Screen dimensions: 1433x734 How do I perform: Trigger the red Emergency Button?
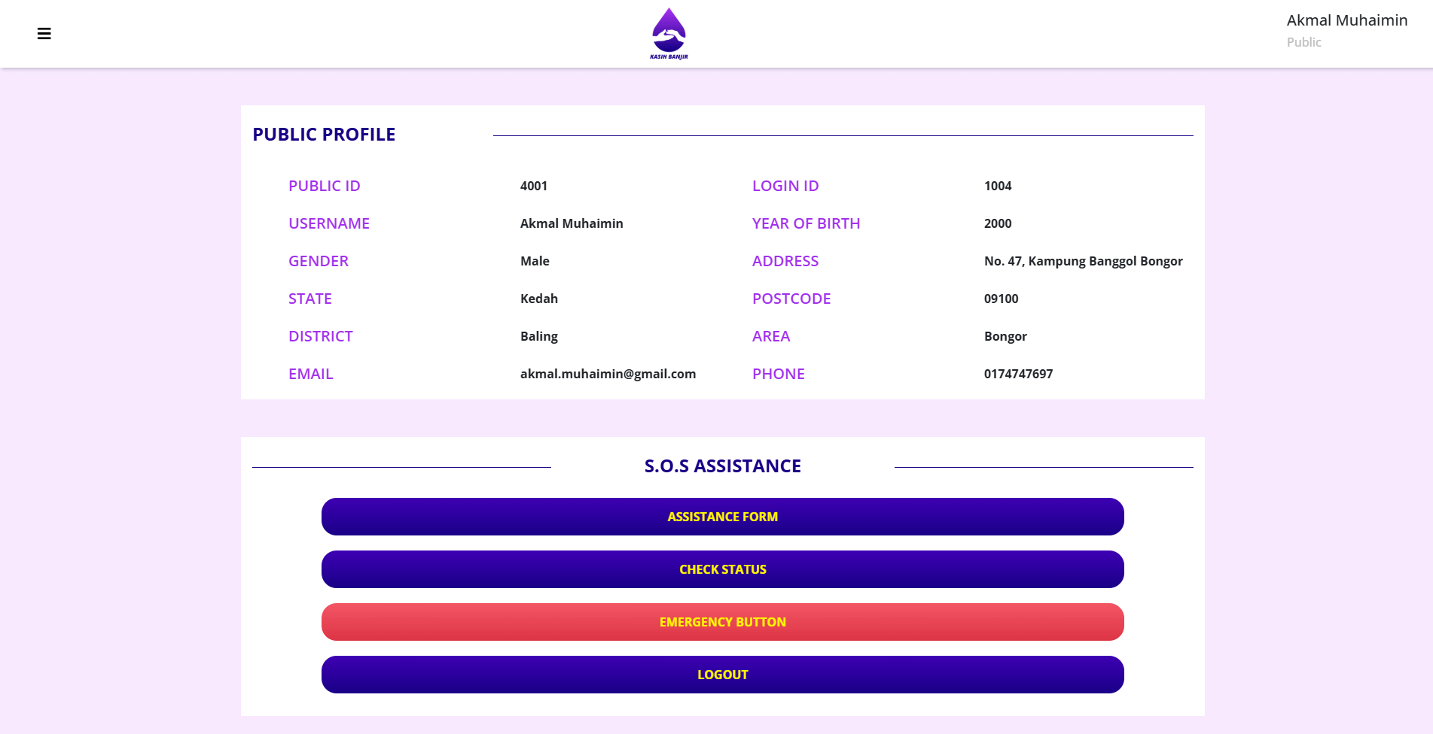click(x=722, y=622)
